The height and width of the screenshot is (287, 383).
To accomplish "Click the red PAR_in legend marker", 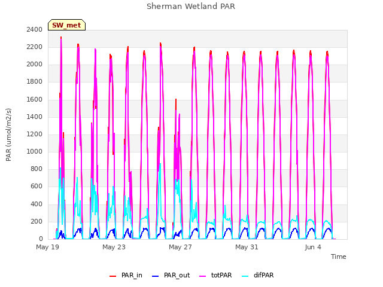I will (x=113, y=276).
